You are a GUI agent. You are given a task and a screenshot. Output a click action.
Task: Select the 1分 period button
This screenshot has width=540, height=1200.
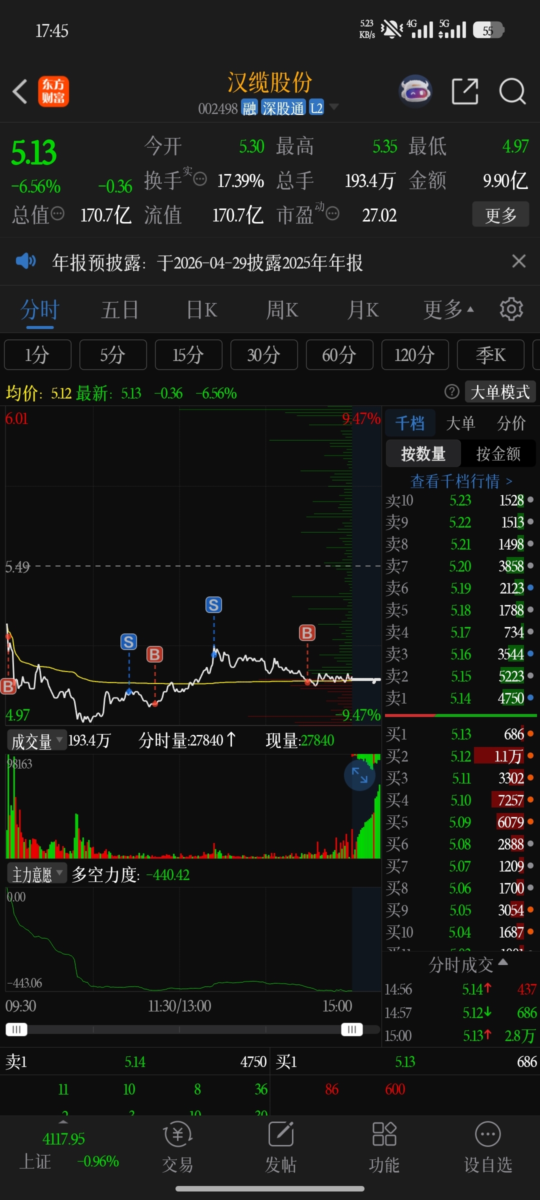pyautogui.click(x=37, y=354)
